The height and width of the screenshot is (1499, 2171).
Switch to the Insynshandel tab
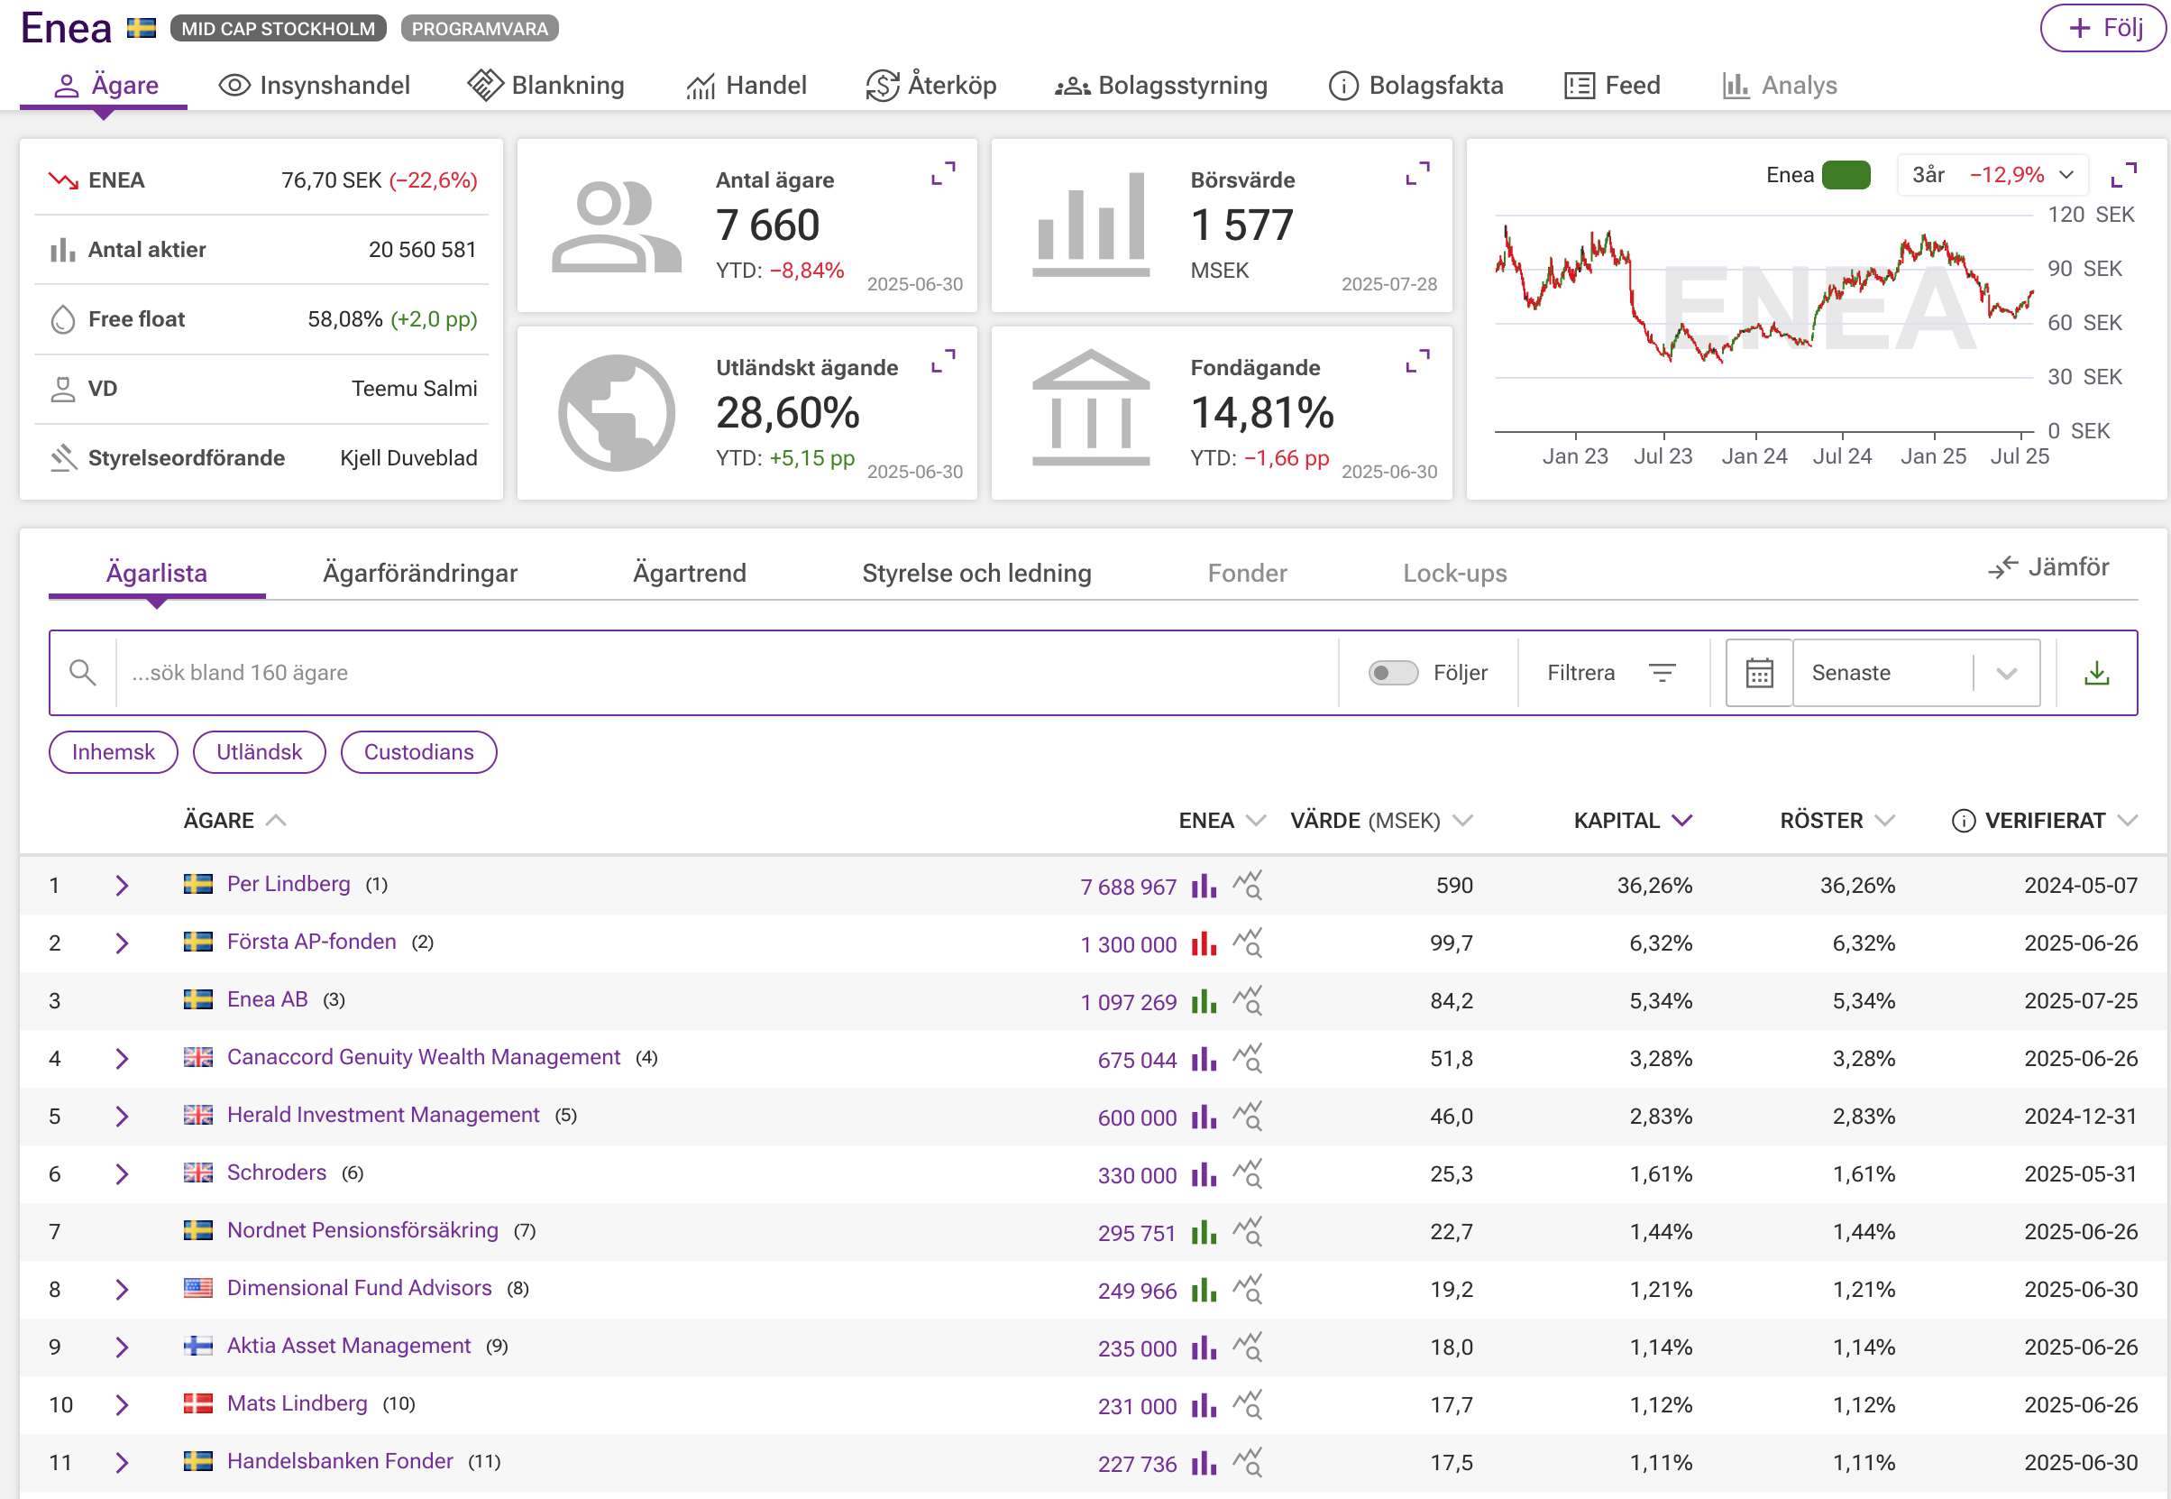[x=315, y=86]
